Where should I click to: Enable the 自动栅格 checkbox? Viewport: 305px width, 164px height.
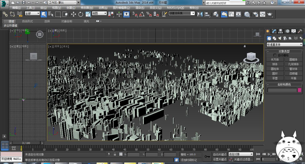pyautogui.click(x=275, y=55)
